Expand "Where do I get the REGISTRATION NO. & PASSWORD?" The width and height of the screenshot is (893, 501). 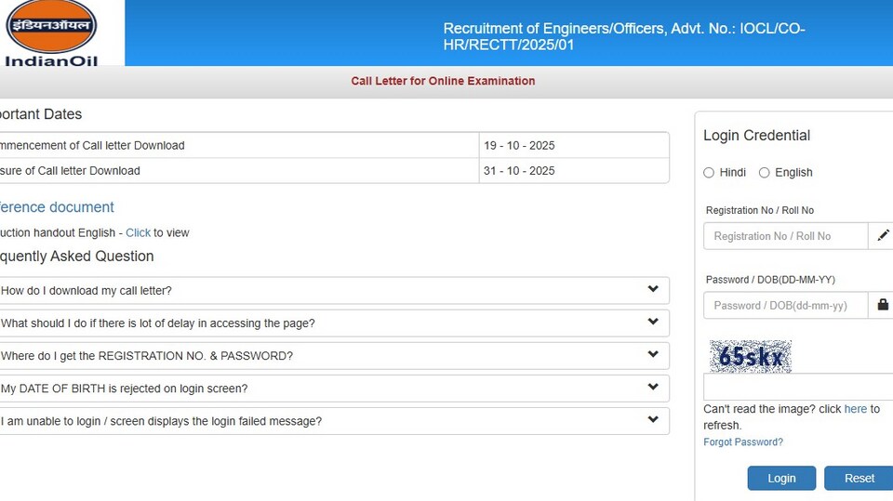coord(334,356)
